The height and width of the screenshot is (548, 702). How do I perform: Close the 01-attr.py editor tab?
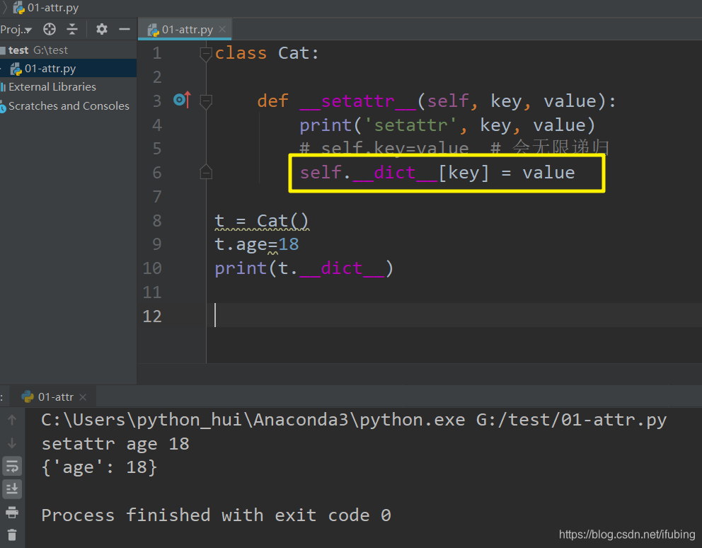(222, 30)
